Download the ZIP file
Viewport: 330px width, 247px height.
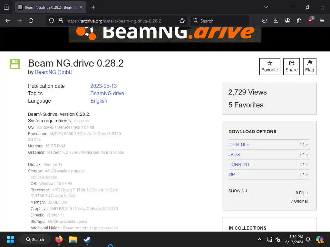click(232, 174)
